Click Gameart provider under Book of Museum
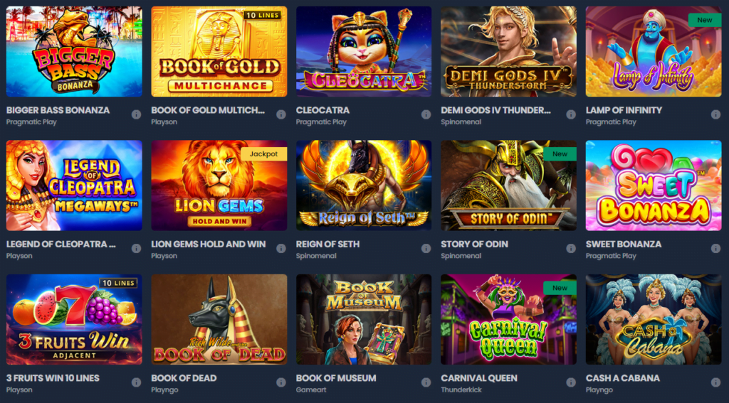Image resolution: width=729 pixels, height=403 pixels. [309, 389]
